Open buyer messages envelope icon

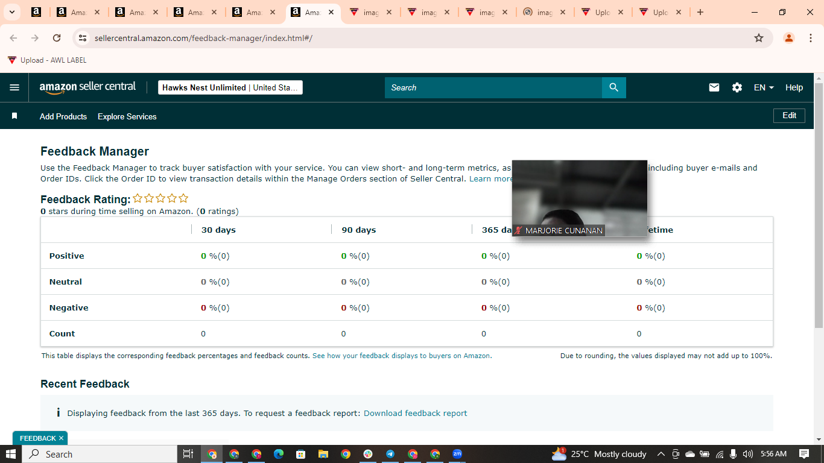point(714,87)
